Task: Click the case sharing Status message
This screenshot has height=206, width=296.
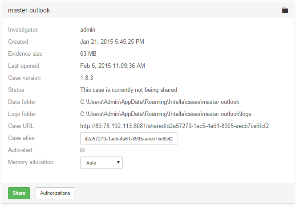Action: 129,90
